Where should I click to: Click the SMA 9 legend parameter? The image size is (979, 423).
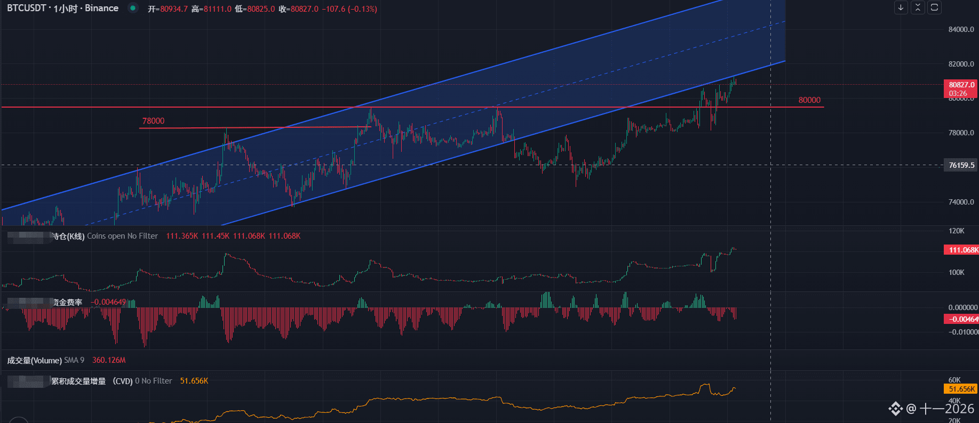(x=74, y=360)
